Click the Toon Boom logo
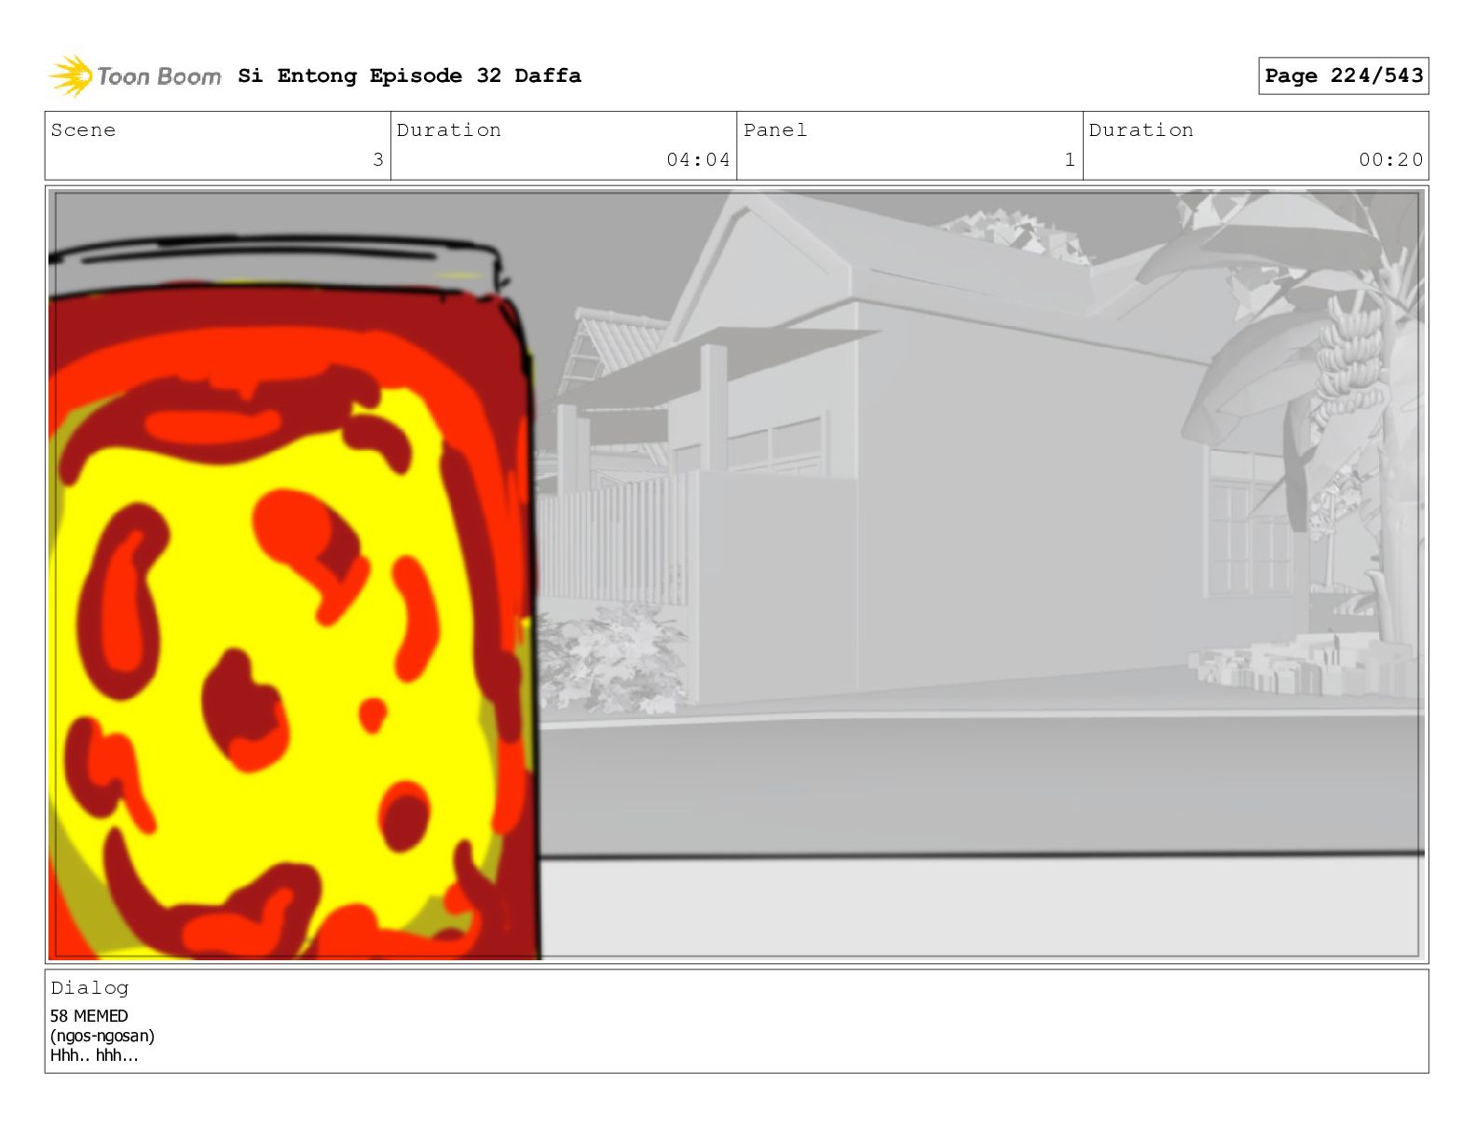 pos(135,75)
